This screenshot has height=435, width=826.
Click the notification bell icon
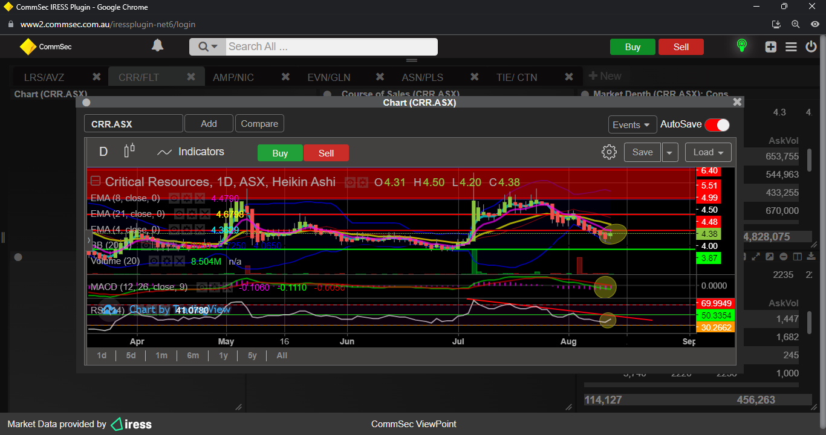[x=157, y=46]
